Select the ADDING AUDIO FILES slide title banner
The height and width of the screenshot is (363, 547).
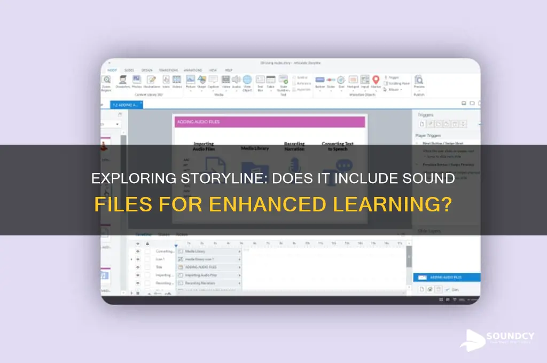click(270, 122)
